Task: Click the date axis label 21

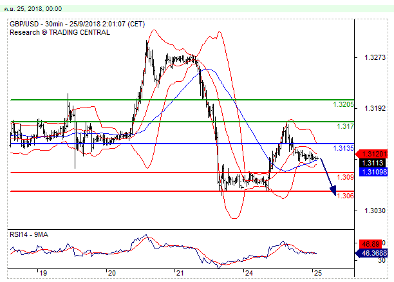Action: coord(180,273)
